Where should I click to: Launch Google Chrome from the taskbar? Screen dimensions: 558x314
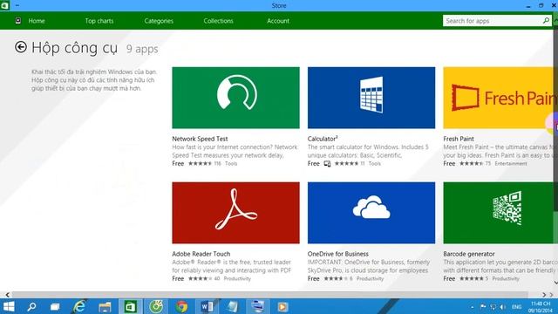[x=181, y=306]
